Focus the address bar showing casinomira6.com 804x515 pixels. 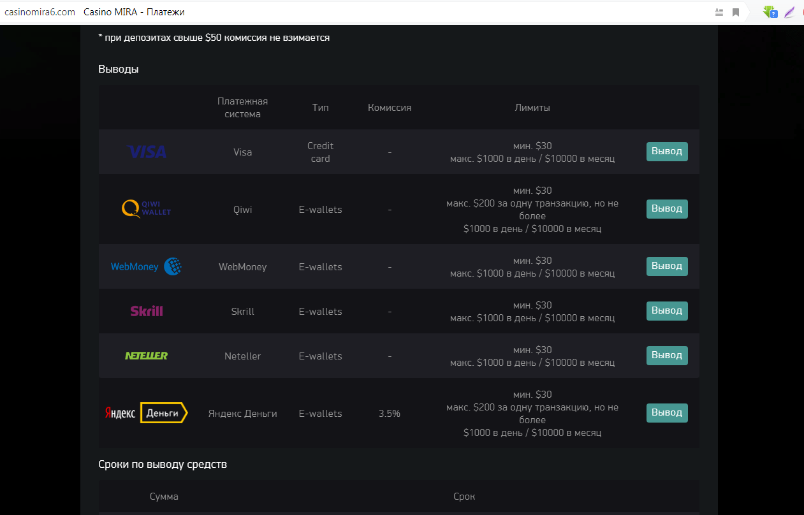pyautogui.click(x=40, y=12)
